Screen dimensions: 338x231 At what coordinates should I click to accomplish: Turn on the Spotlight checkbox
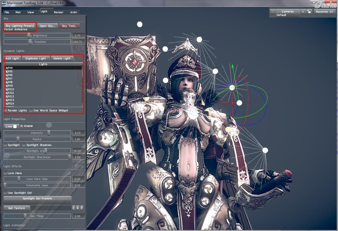[5, 145]
